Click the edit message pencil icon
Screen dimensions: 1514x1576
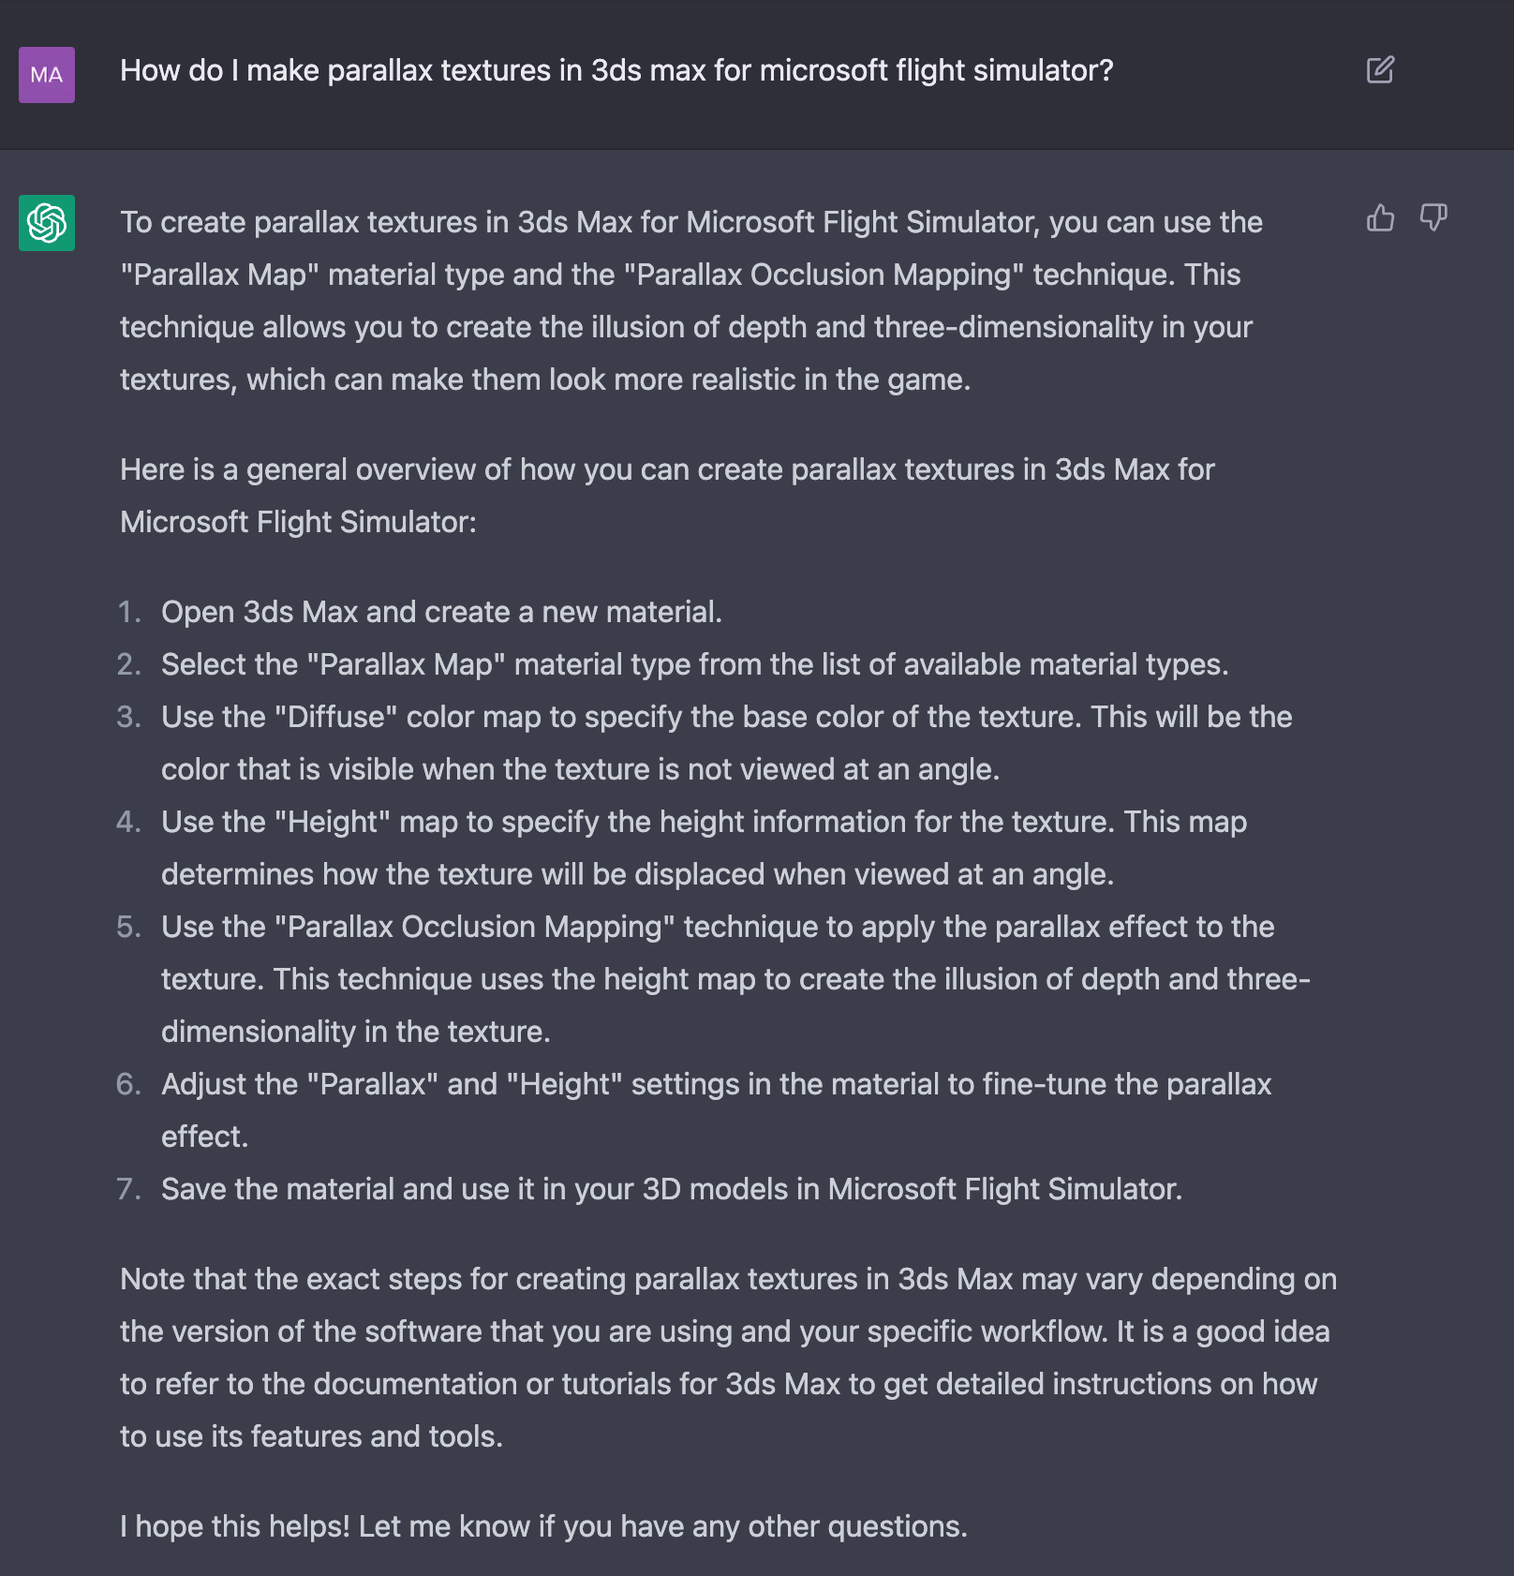(x=1380, y=70)
